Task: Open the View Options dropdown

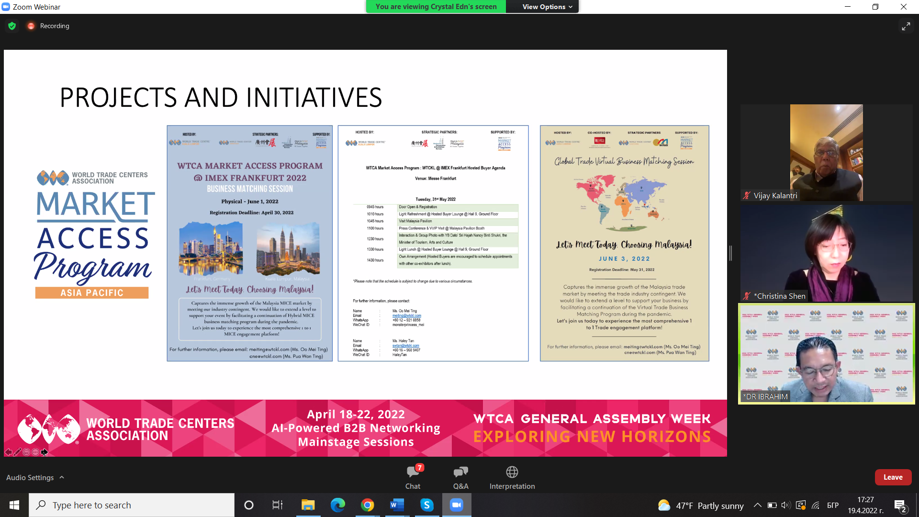Action: click(x=547, y=7)
